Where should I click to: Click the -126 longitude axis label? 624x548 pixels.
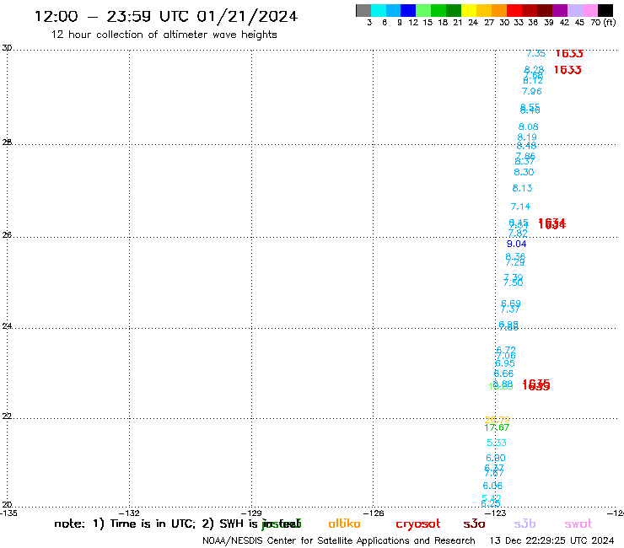pos(374,513)
